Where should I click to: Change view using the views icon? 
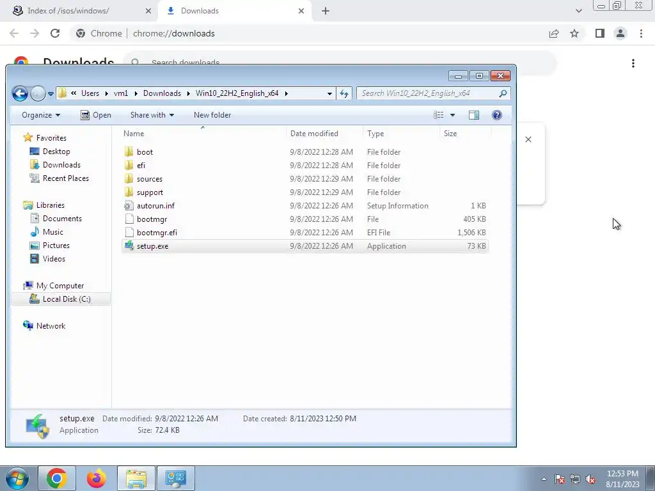point(439,115)
